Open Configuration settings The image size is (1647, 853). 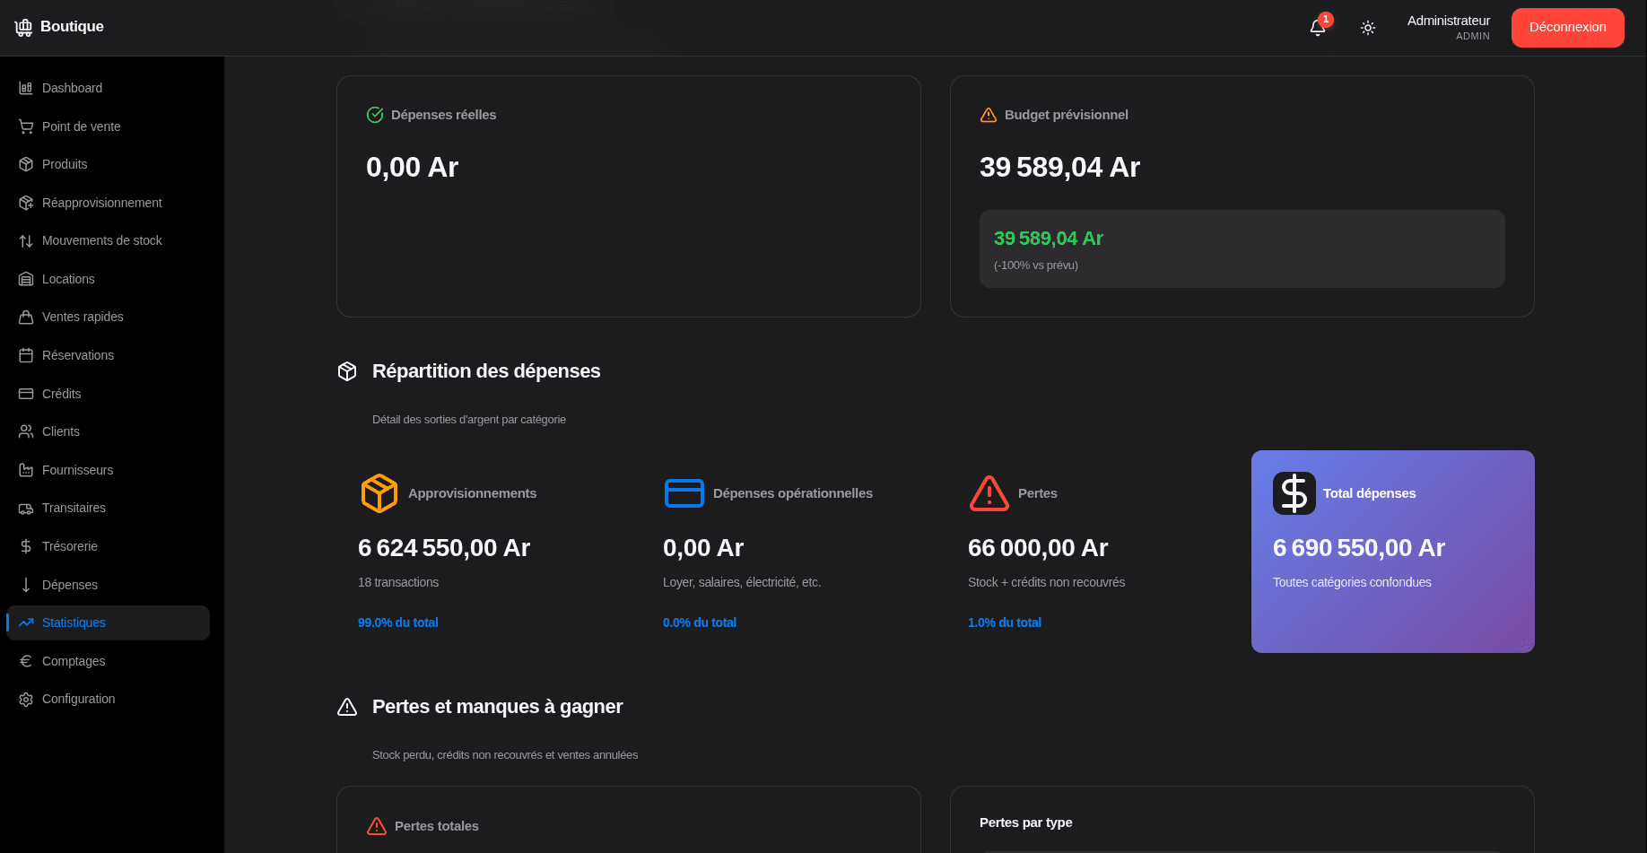coord(109,699)
